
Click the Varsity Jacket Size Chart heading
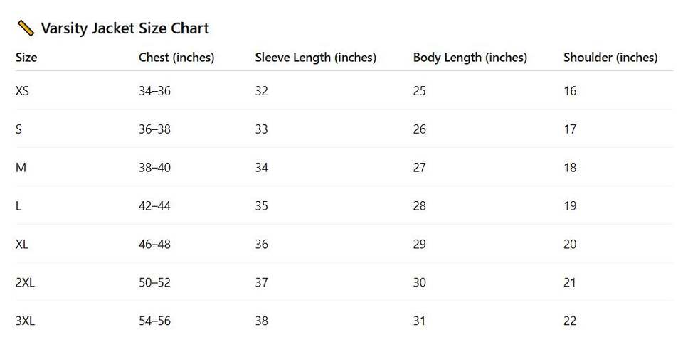(125, 28)
